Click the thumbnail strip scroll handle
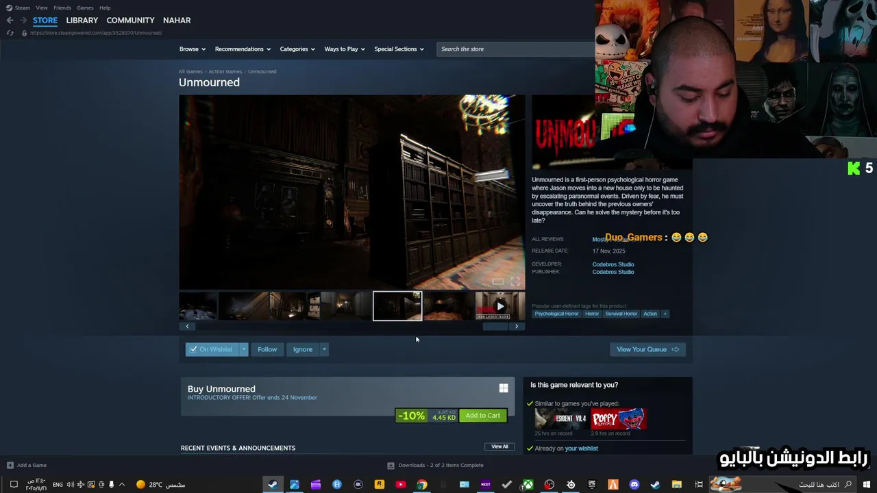Viewport: 877px width, 493px height. click(495, 327)
